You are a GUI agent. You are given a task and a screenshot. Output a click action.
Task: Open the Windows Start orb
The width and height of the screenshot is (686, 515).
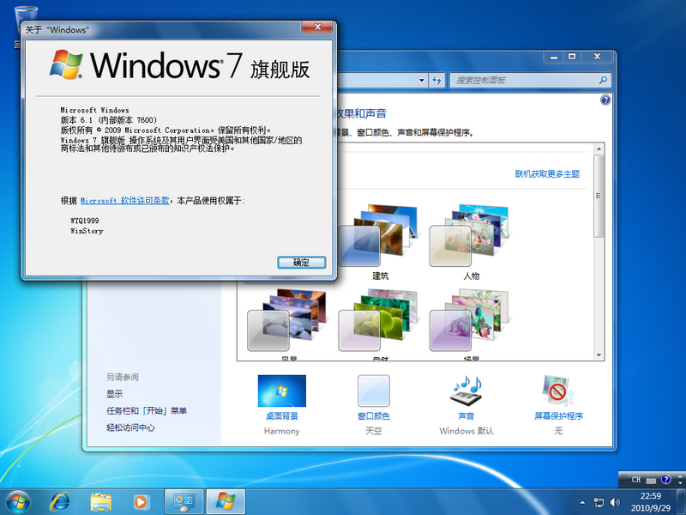pyautogui.click(x=18, y=501)
